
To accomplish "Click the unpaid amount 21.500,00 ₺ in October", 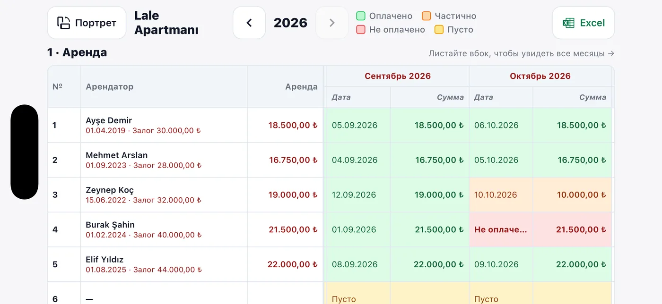I will 581,230.
